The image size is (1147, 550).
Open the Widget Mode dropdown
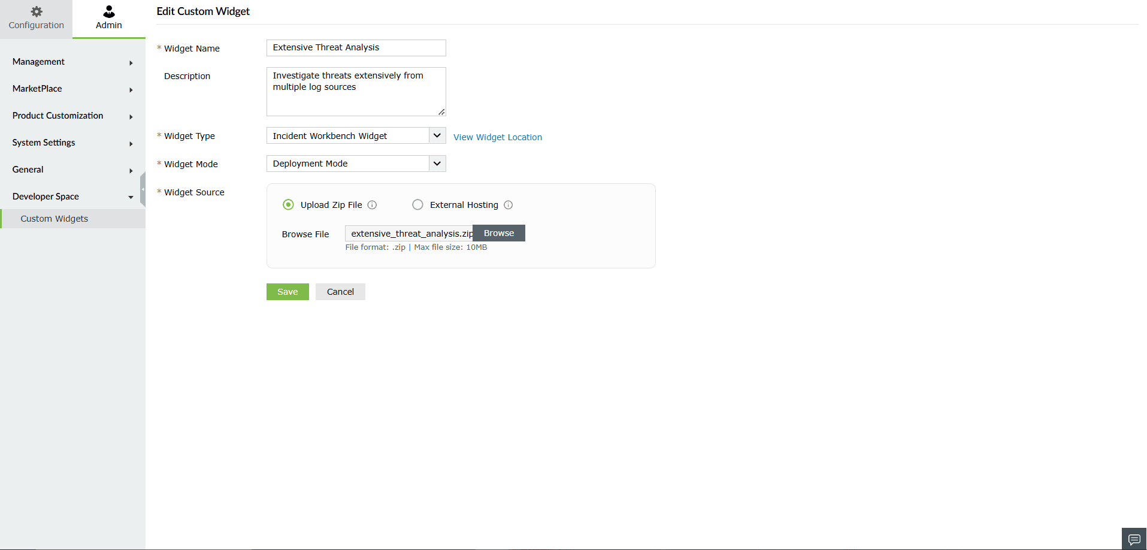(437, 163)
